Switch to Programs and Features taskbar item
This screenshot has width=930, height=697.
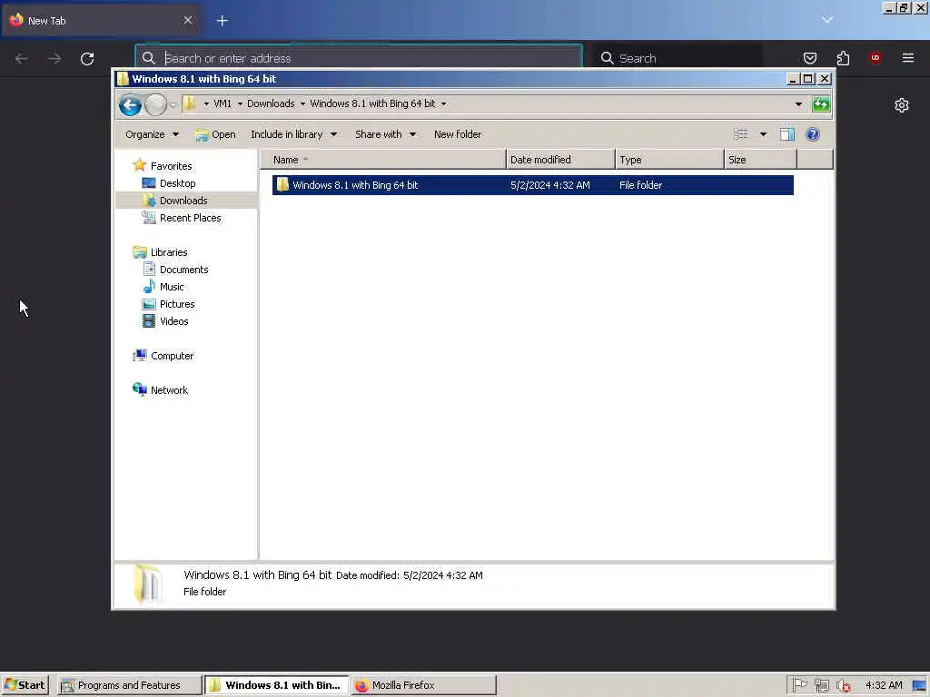[131, 685]
